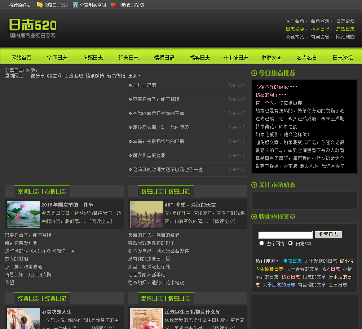Open the 伤感日记 section heading

(179, 191)
